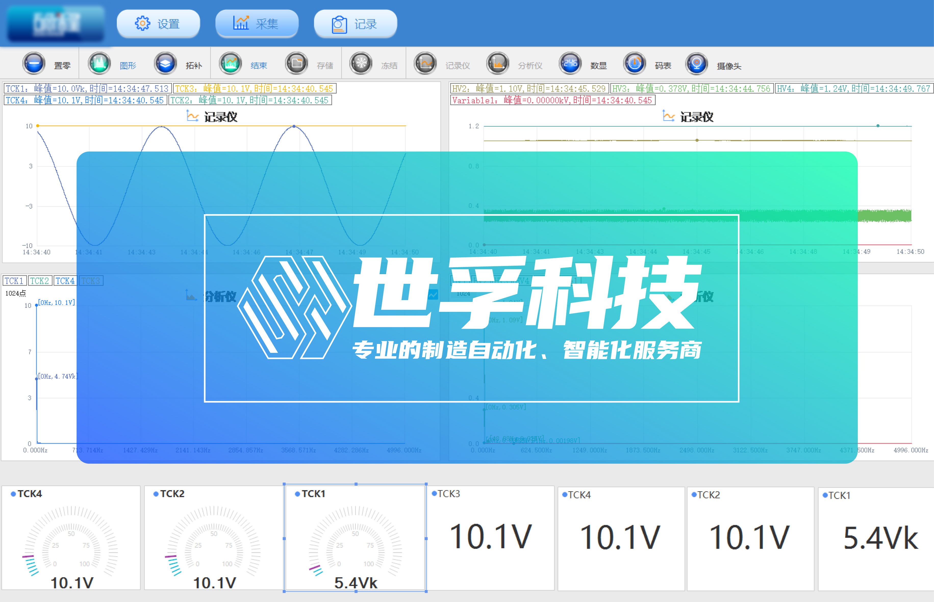Click the 数显 digital display icon
The image size is (934, 602).
click(x=571, y=63)
